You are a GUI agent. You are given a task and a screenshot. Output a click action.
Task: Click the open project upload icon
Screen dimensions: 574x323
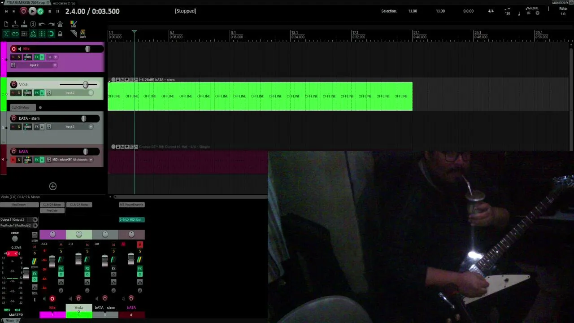click(x=15, y=24)
